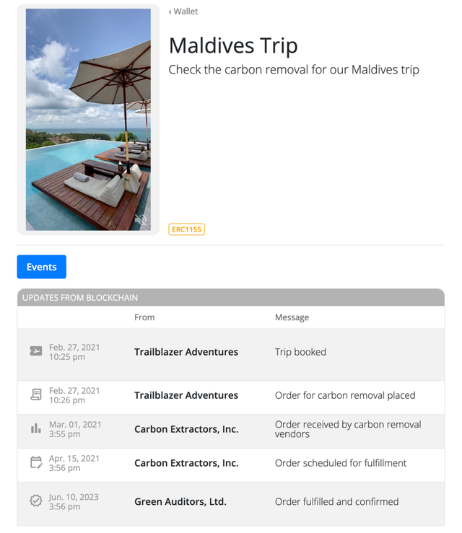Screen dimensions: 462x533
Task: Open the Maldives Trip pool image
Action: [x=88, y=119]
